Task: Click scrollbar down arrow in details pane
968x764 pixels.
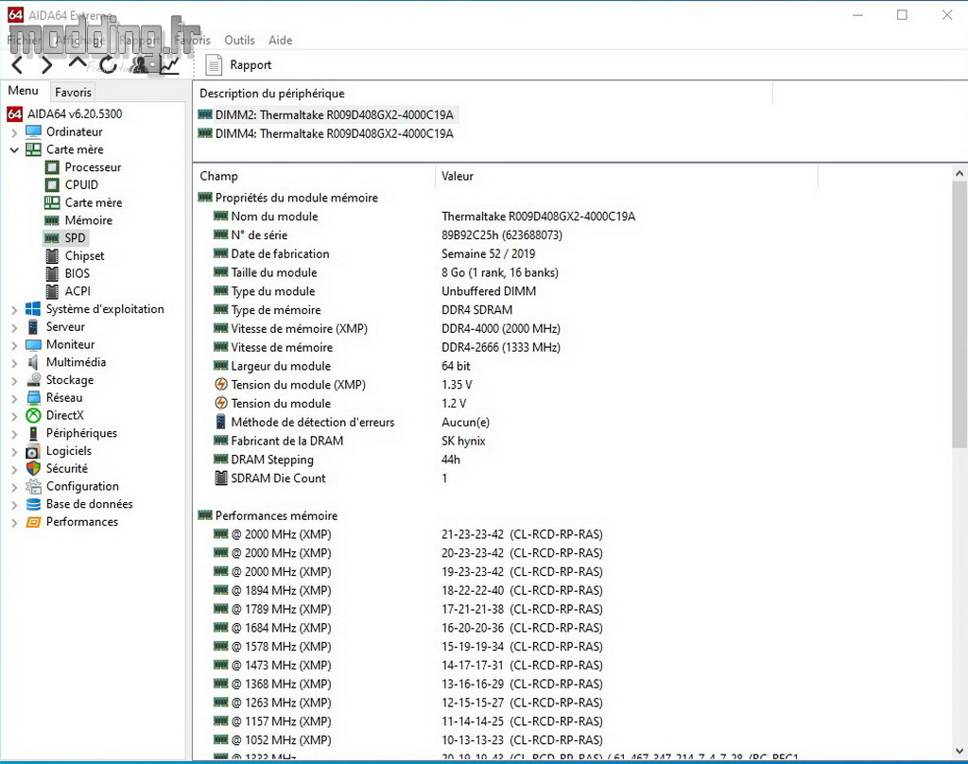Action: [x=959, y=751]
